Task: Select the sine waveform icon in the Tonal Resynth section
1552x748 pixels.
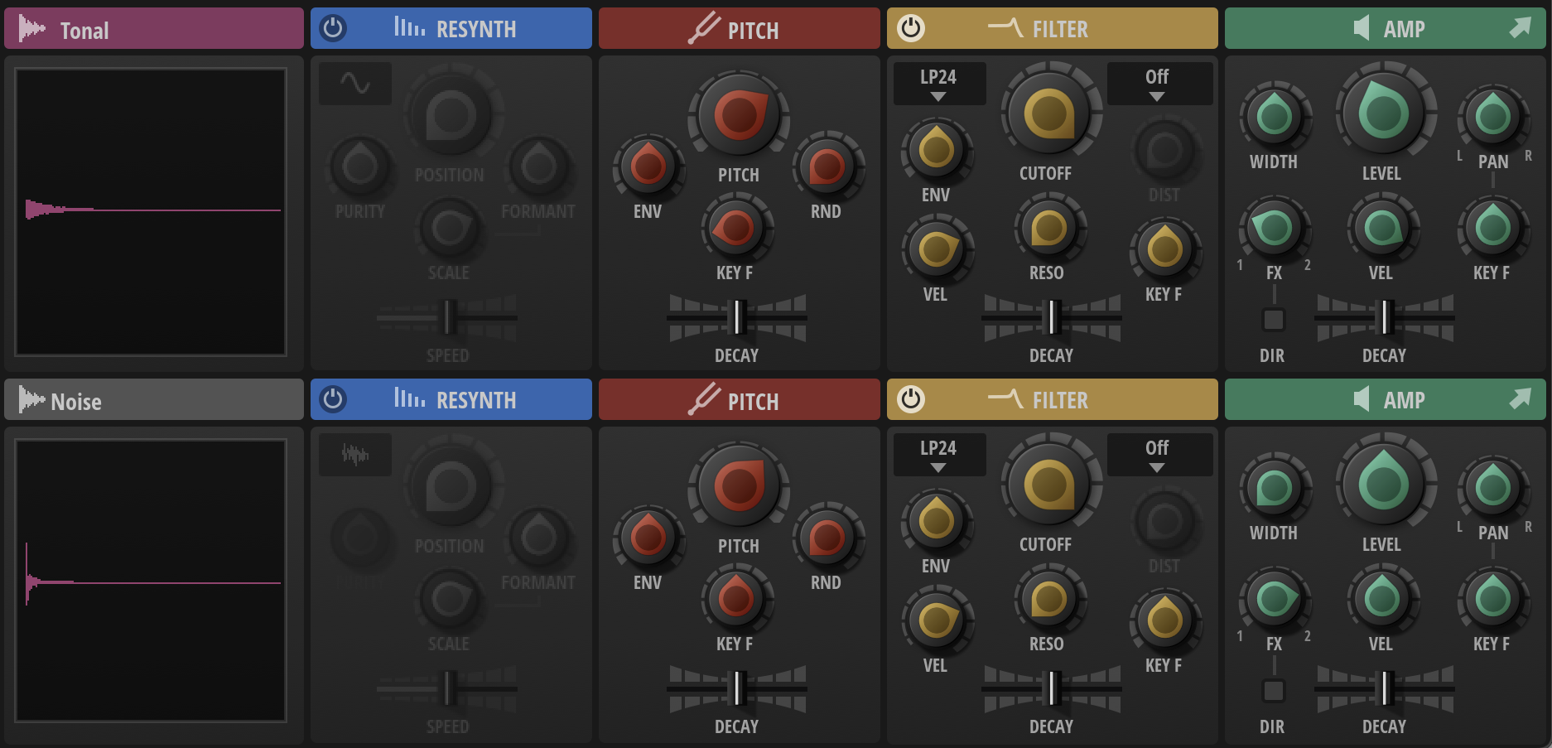Action: click(x=354, y=83)
